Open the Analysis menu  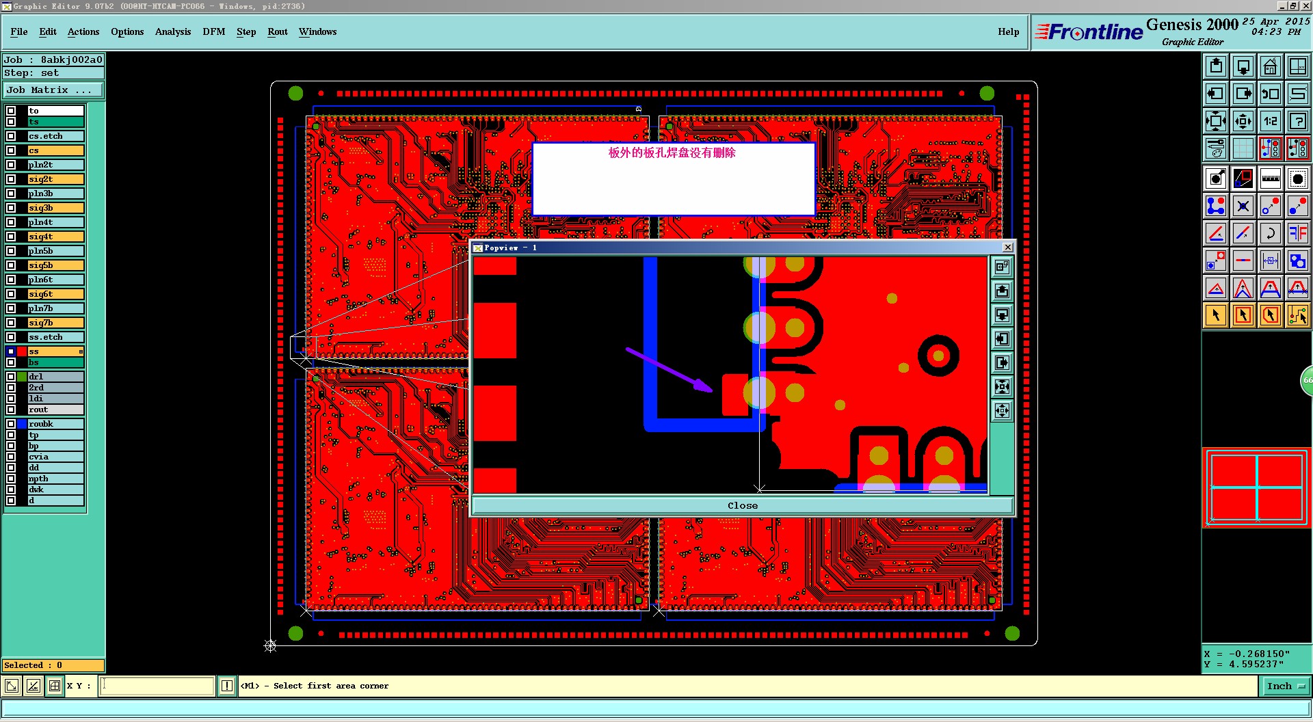173,31
